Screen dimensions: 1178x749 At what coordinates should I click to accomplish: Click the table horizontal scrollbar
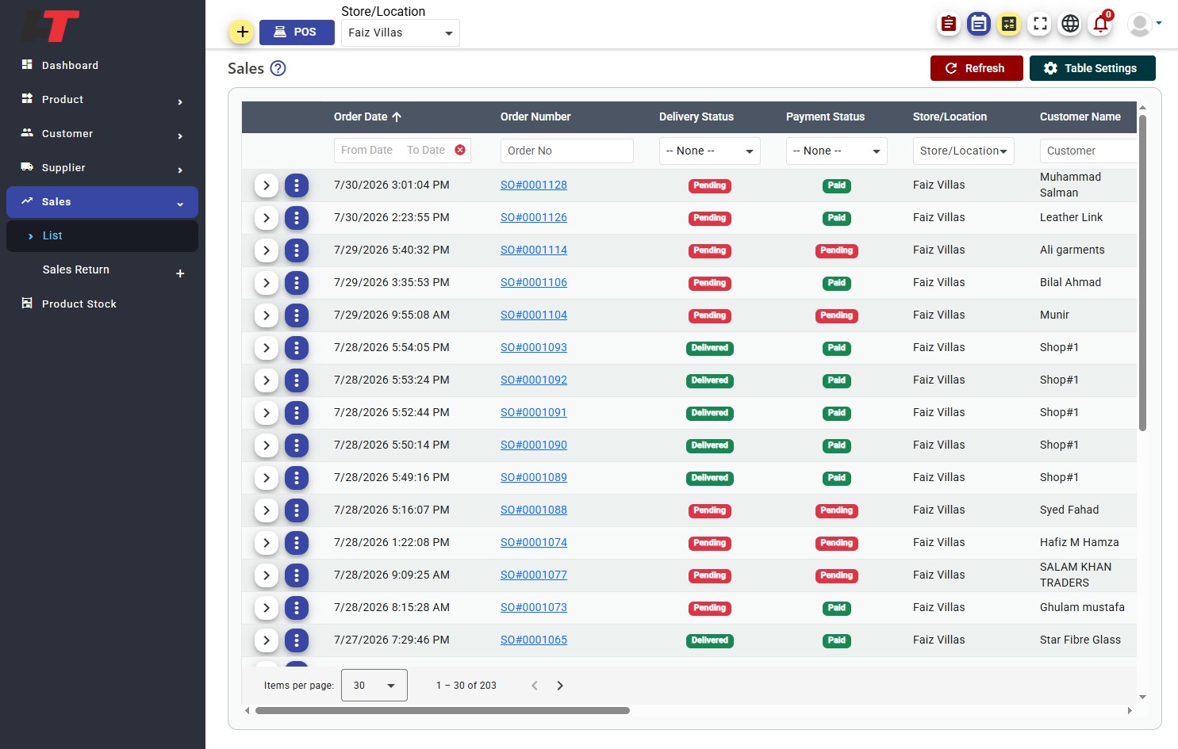pyautogui.click(x=442, y=711)
